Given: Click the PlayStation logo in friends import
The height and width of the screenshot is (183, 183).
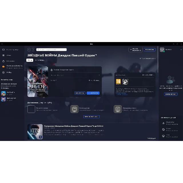Looking at the screenshot, I should point(163,123).
